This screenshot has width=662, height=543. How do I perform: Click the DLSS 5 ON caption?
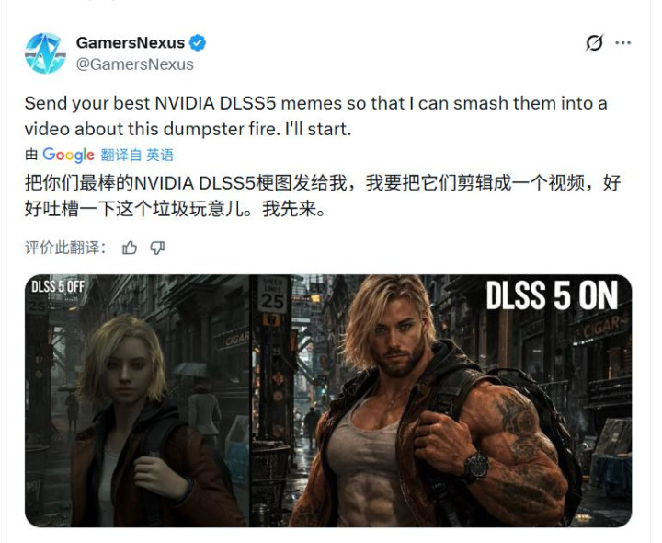tap(552, 296)
